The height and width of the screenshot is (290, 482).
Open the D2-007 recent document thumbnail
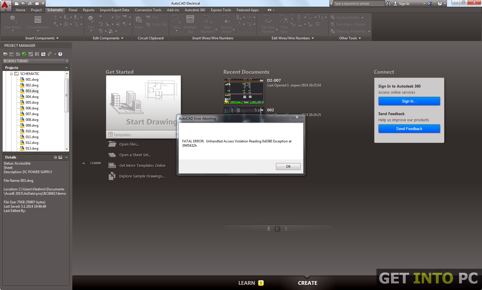pyautogui.click(x=244, y=91)
